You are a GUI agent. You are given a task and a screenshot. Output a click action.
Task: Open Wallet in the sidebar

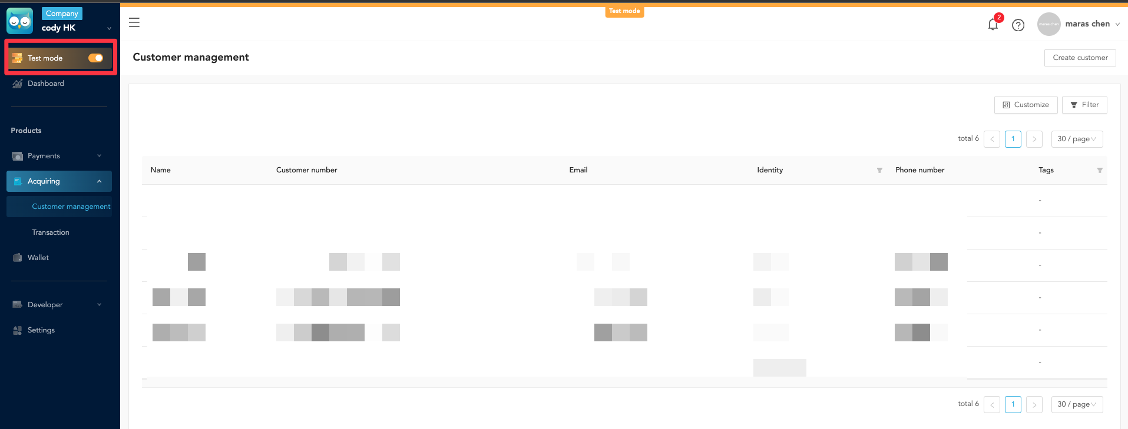coord(38,258)
